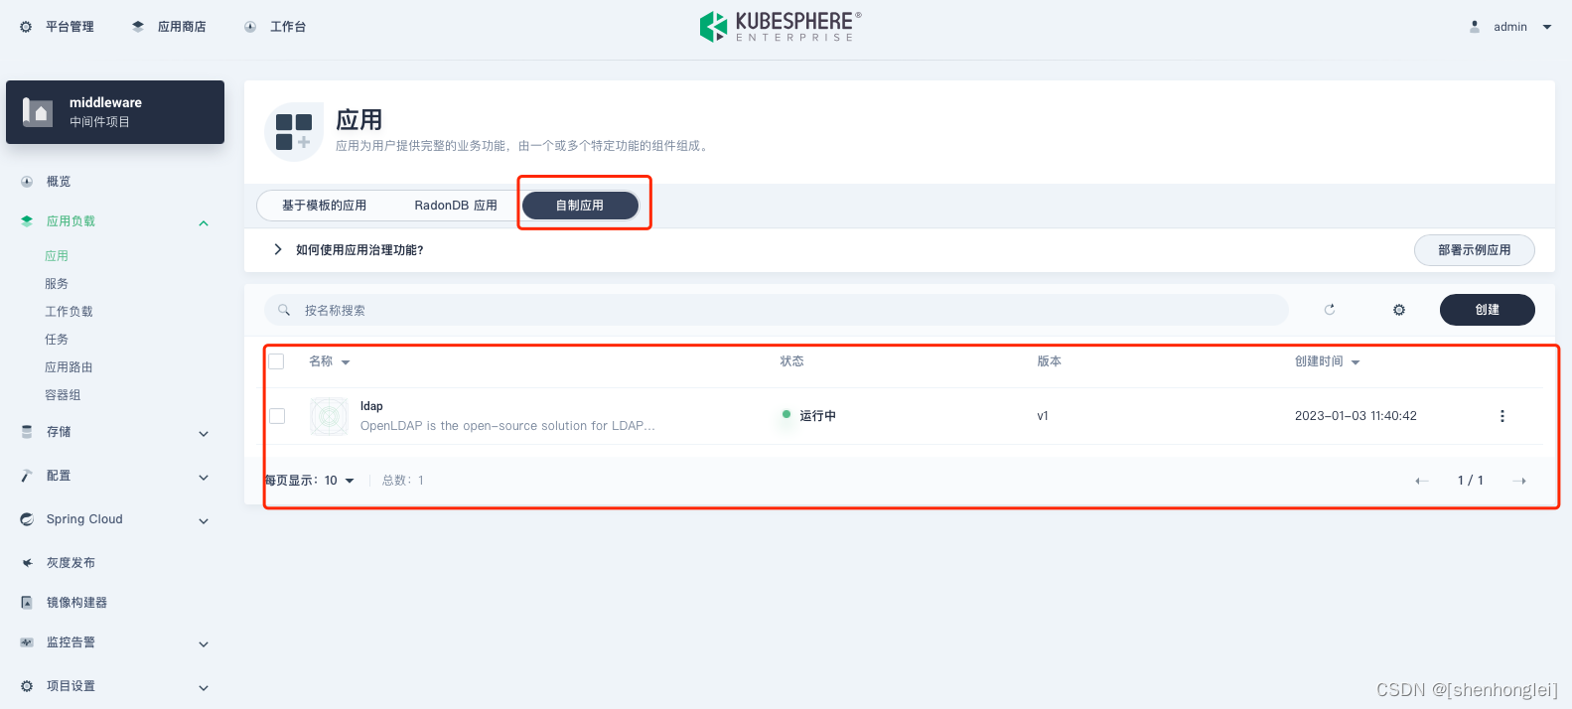
Task: Click the middleware project icon
Action: coord(38,111)
